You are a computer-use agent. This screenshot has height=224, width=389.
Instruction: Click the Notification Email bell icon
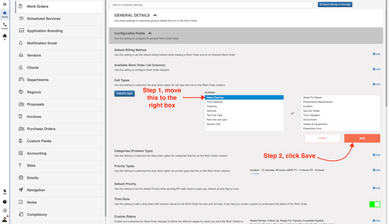(x=21, y=42)
